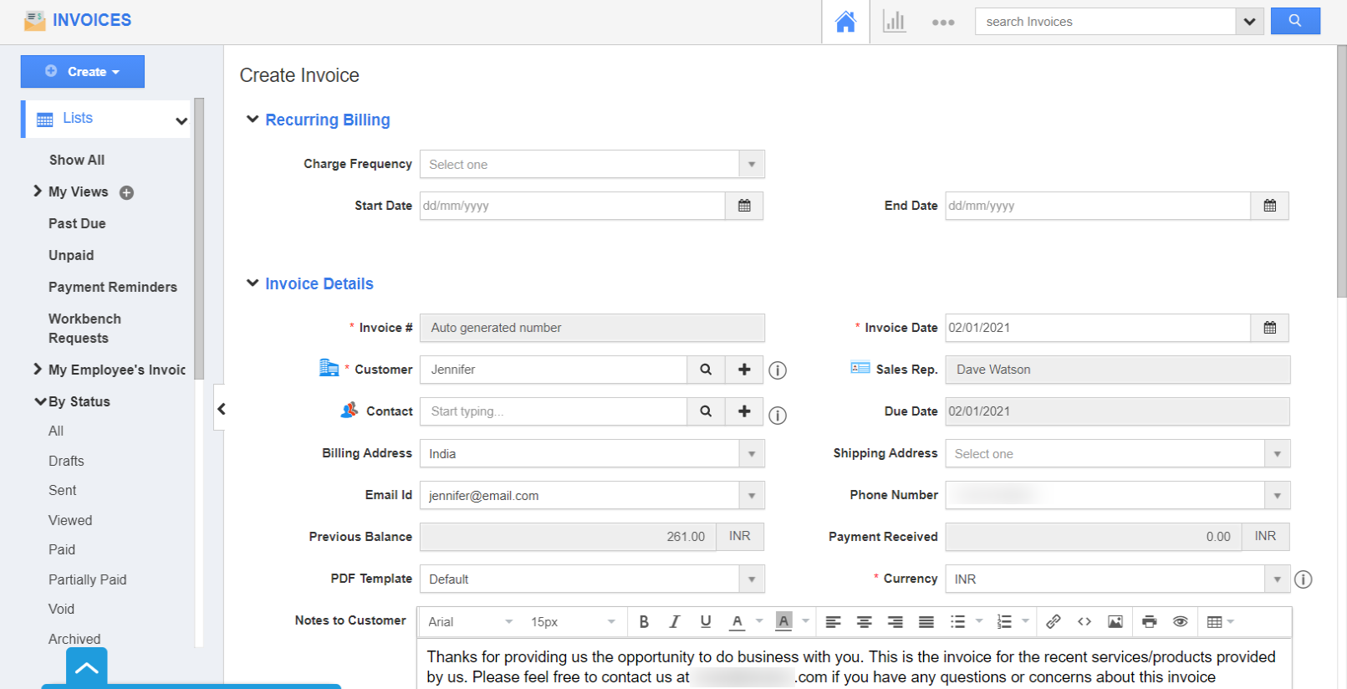Open the Currency dropdown
Screen dimensions: 1347x689
point(1117,579)
